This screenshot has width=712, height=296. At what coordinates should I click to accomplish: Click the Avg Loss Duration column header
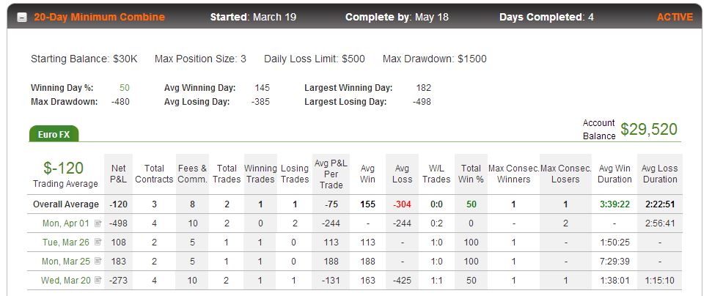pyautogui.click(x=659, y=174)
